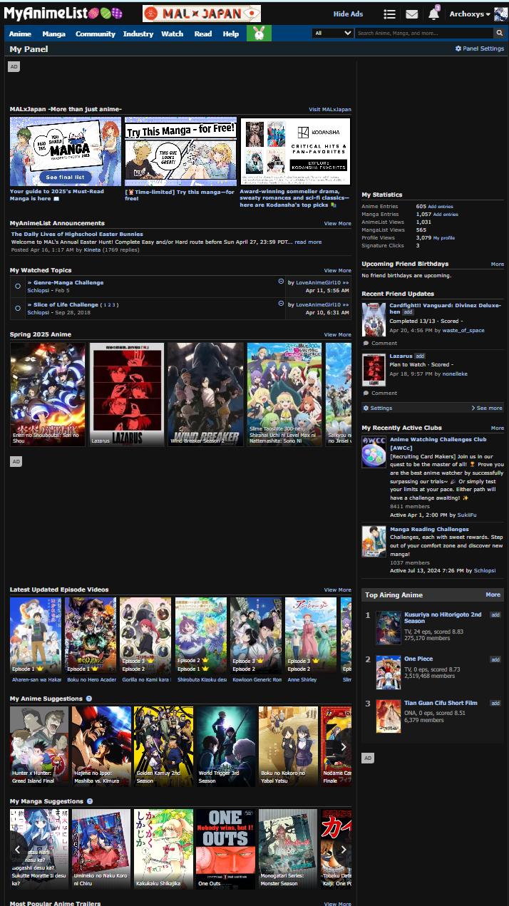The image size is (509, 906).
Task: Click next arrow in My Manga Suggestions carousel
Action: pyautogui.click(x=343, y=849)
